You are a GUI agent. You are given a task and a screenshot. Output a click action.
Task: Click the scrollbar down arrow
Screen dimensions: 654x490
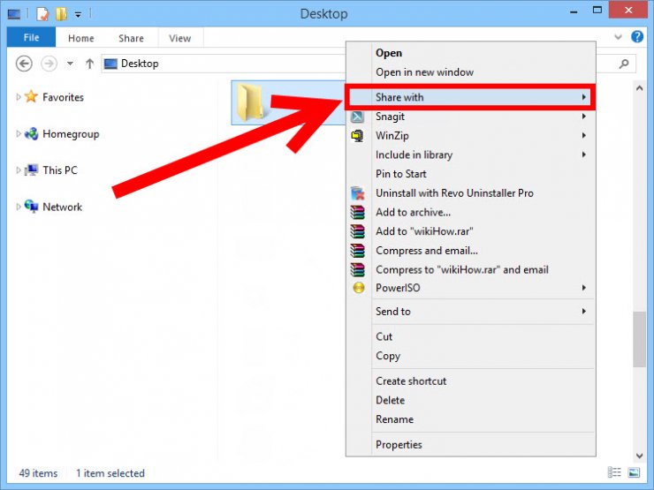(x=639, y=456)
